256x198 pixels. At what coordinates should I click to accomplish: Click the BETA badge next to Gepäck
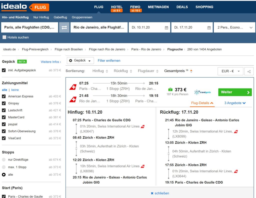(22, 62)
